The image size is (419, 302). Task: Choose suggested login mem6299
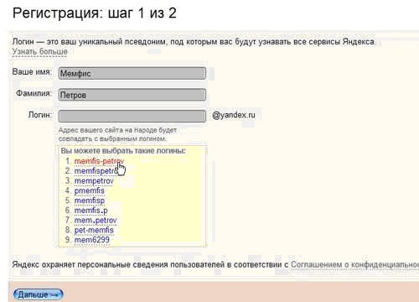[x=92, y=240]
